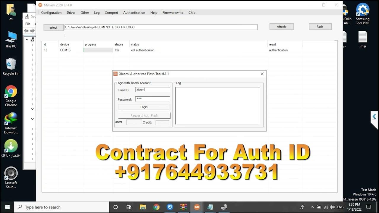Image resolution: width=379 pixels, height=213 pixels.
Task: Open the Configuration menu in MiFlash
Action: pyautogui.click(x=51, y=13)
